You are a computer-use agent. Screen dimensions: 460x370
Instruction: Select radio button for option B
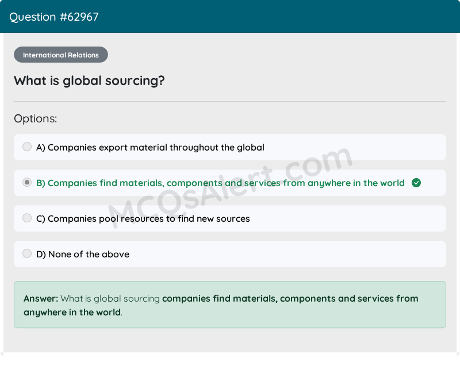click(x=27, y=182)
